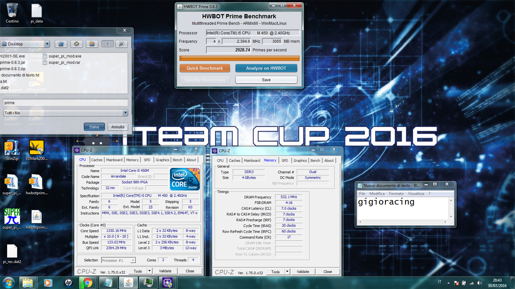Click Analyze on HWBOT button
The width and height of the screenshot is (515, 289).
pos(266,68)
